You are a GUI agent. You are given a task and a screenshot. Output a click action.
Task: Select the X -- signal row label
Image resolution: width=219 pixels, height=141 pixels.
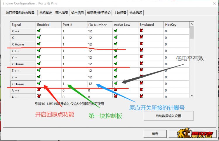(23, 38)
